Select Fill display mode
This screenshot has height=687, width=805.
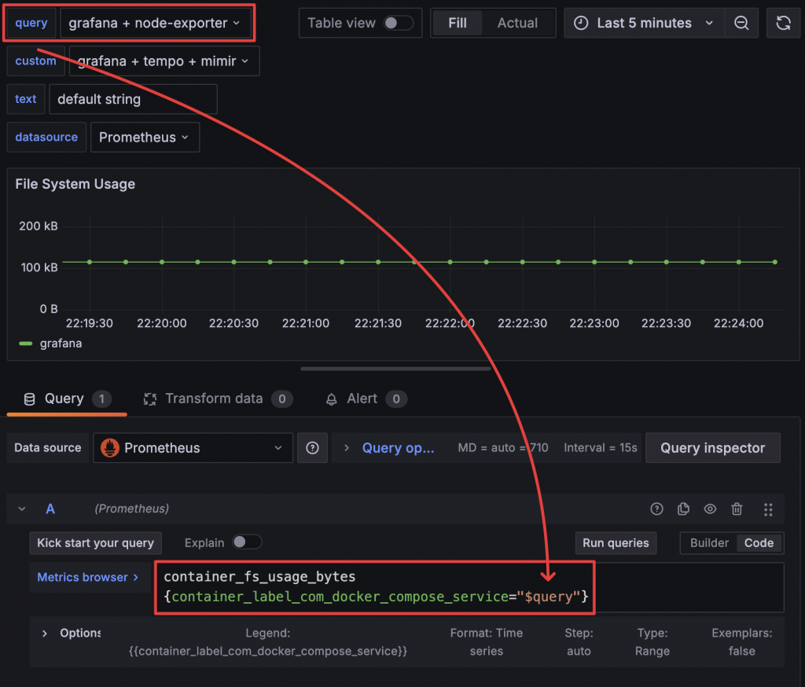point(458,23)
